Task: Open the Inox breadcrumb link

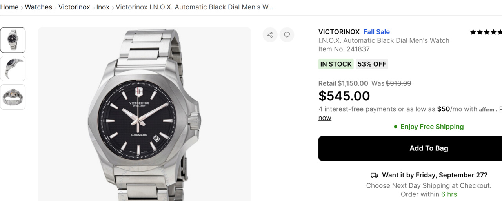Action: point(103,7)
